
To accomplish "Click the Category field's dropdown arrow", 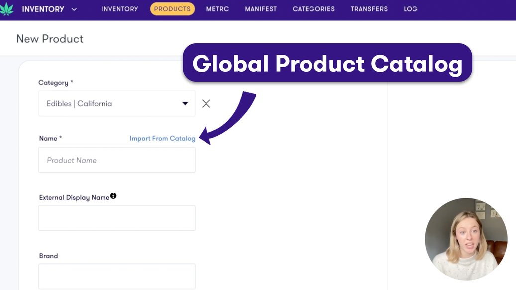I will pyautogui.click(x=185, y=103).
